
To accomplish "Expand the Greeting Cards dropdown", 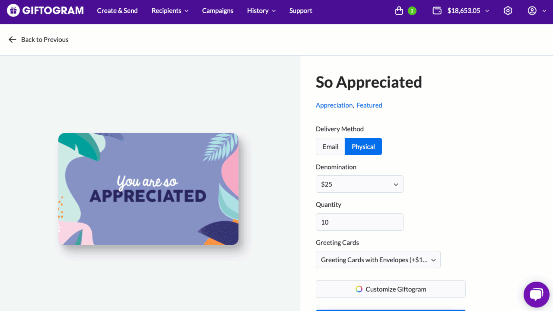I will click(378, 260).
